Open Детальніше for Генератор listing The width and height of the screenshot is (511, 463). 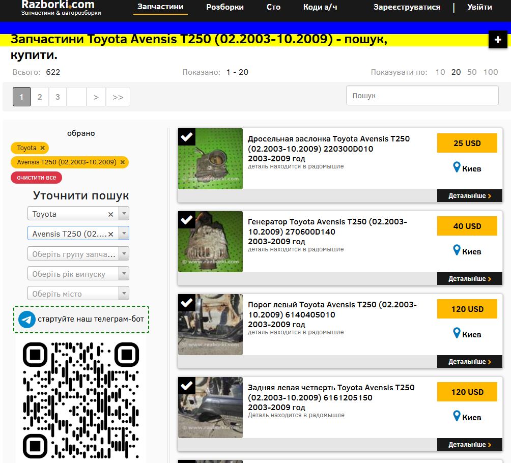[x=470, y=279]
